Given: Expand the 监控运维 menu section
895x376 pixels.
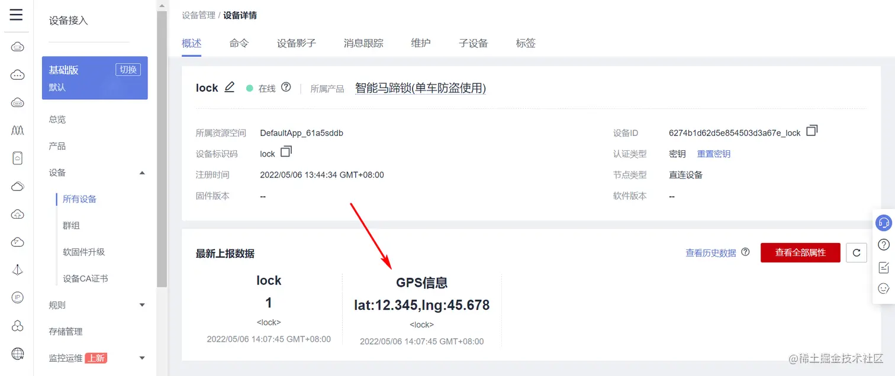Looking at the screenshot, I should coord(142,358).
